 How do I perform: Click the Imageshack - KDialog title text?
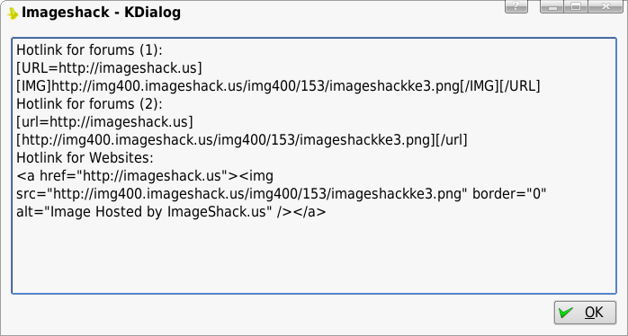point(102,13)
